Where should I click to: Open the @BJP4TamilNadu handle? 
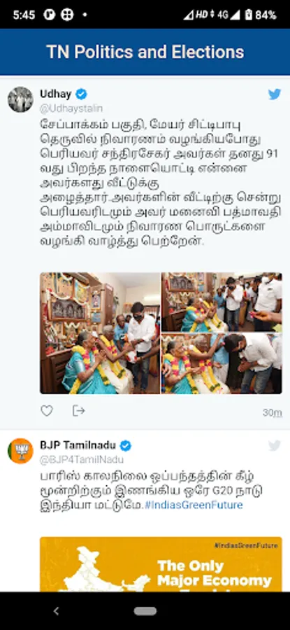point(82,460)
